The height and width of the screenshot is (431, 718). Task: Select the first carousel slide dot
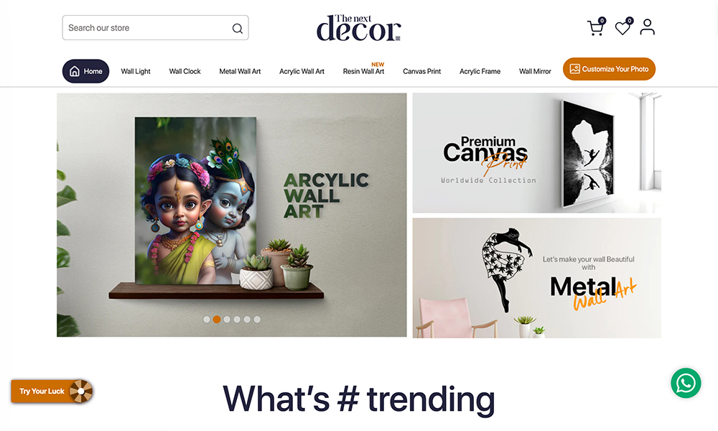click(x=207, y=319)
